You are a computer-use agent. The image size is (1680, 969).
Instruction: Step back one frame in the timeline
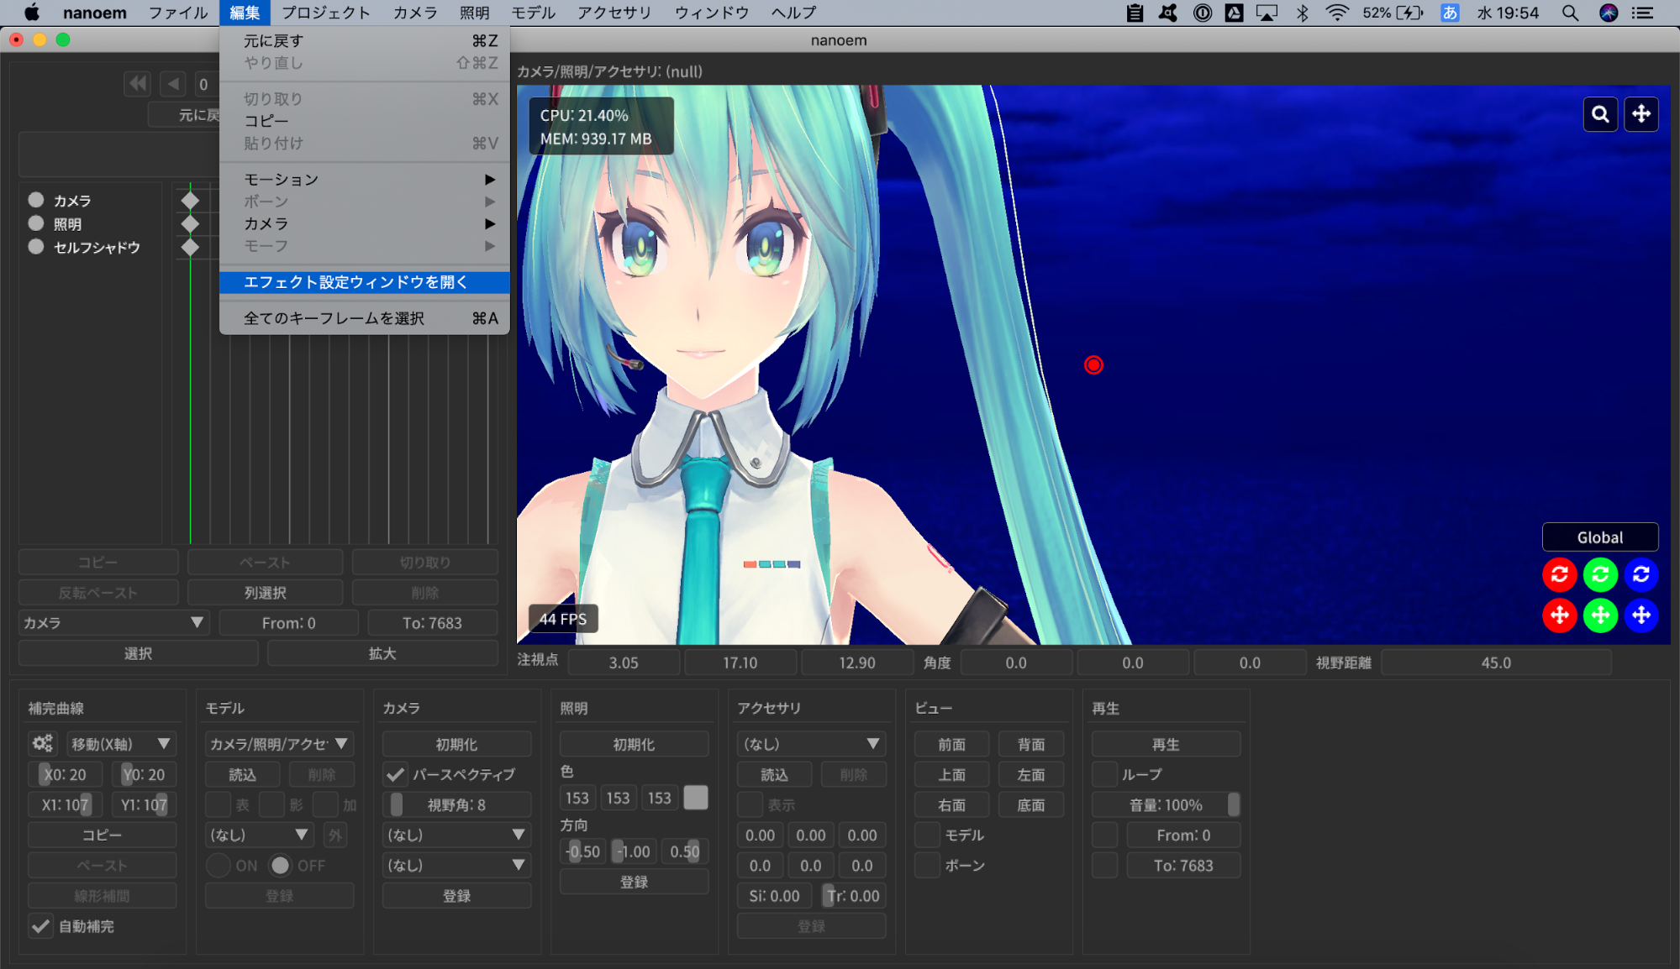pyautogui.click(x=173, y=84)
